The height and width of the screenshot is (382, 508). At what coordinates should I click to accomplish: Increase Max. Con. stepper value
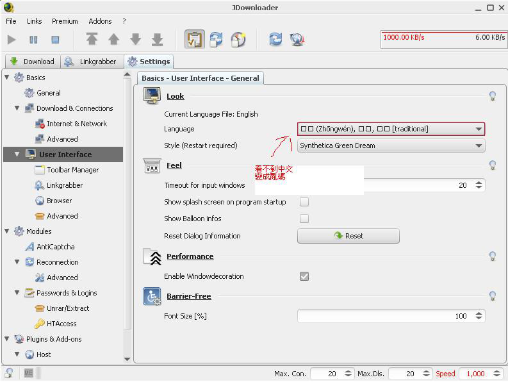coord(348,371)
